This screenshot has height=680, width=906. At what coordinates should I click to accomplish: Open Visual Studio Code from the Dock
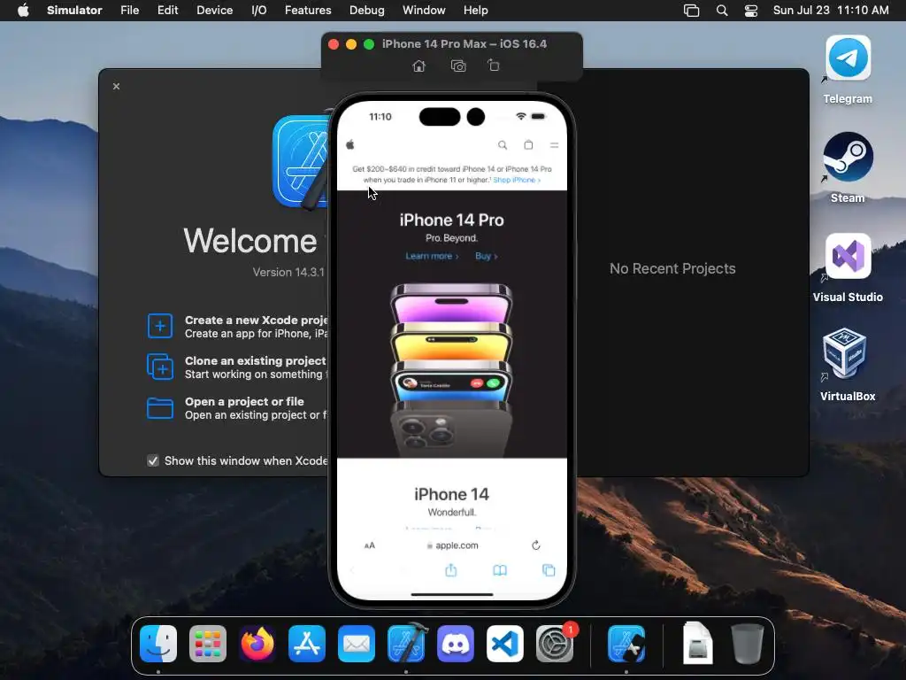tap(505, 644)
